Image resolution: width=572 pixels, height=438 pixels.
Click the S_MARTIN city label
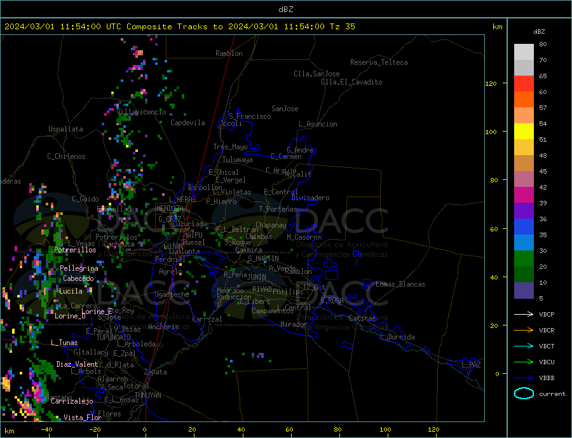263,259
